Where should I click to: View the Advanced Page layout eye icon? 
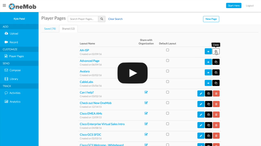[x=208, y=62]
